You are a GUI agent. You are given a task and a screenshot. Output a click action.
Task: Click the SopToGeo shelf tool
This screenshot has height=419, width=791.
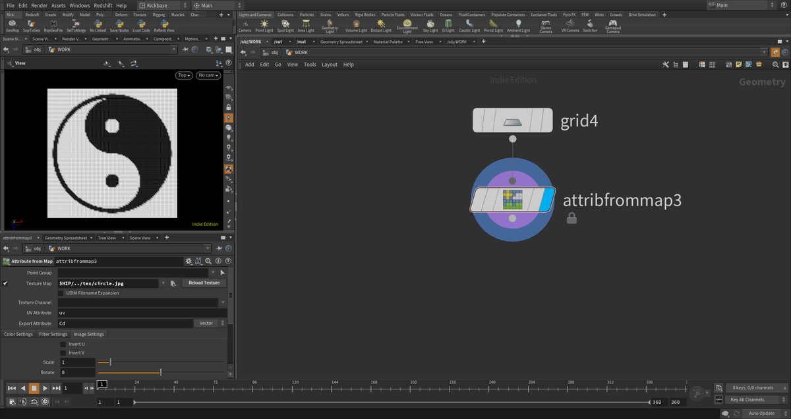(x=31, y=26)
